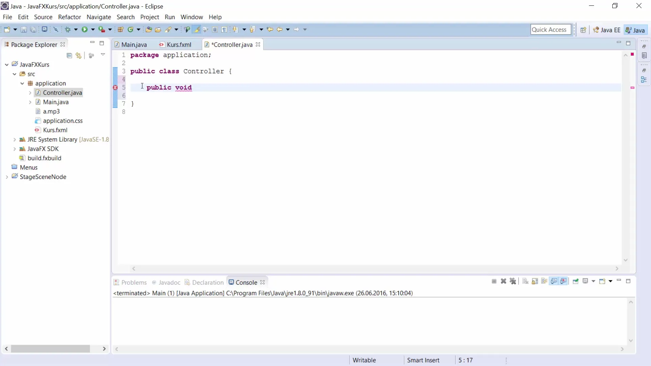The width and height of the screenshot is (651, 366).
Task: Pin the Console view
Action: coord(575,281)
